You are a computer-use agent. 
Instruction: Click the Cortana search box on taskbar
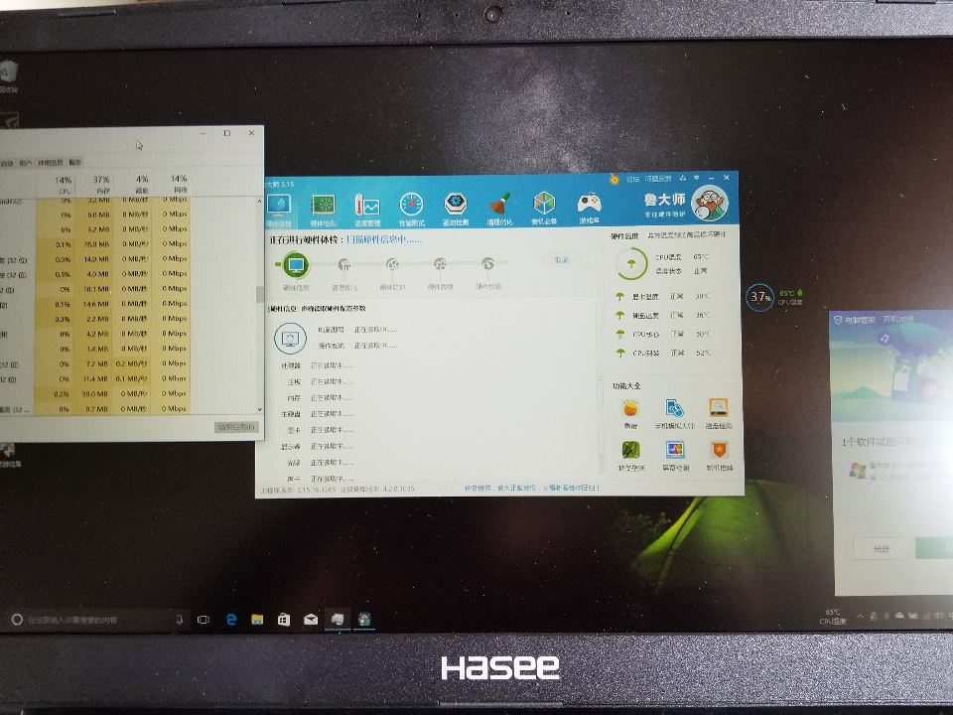point(96,620)
